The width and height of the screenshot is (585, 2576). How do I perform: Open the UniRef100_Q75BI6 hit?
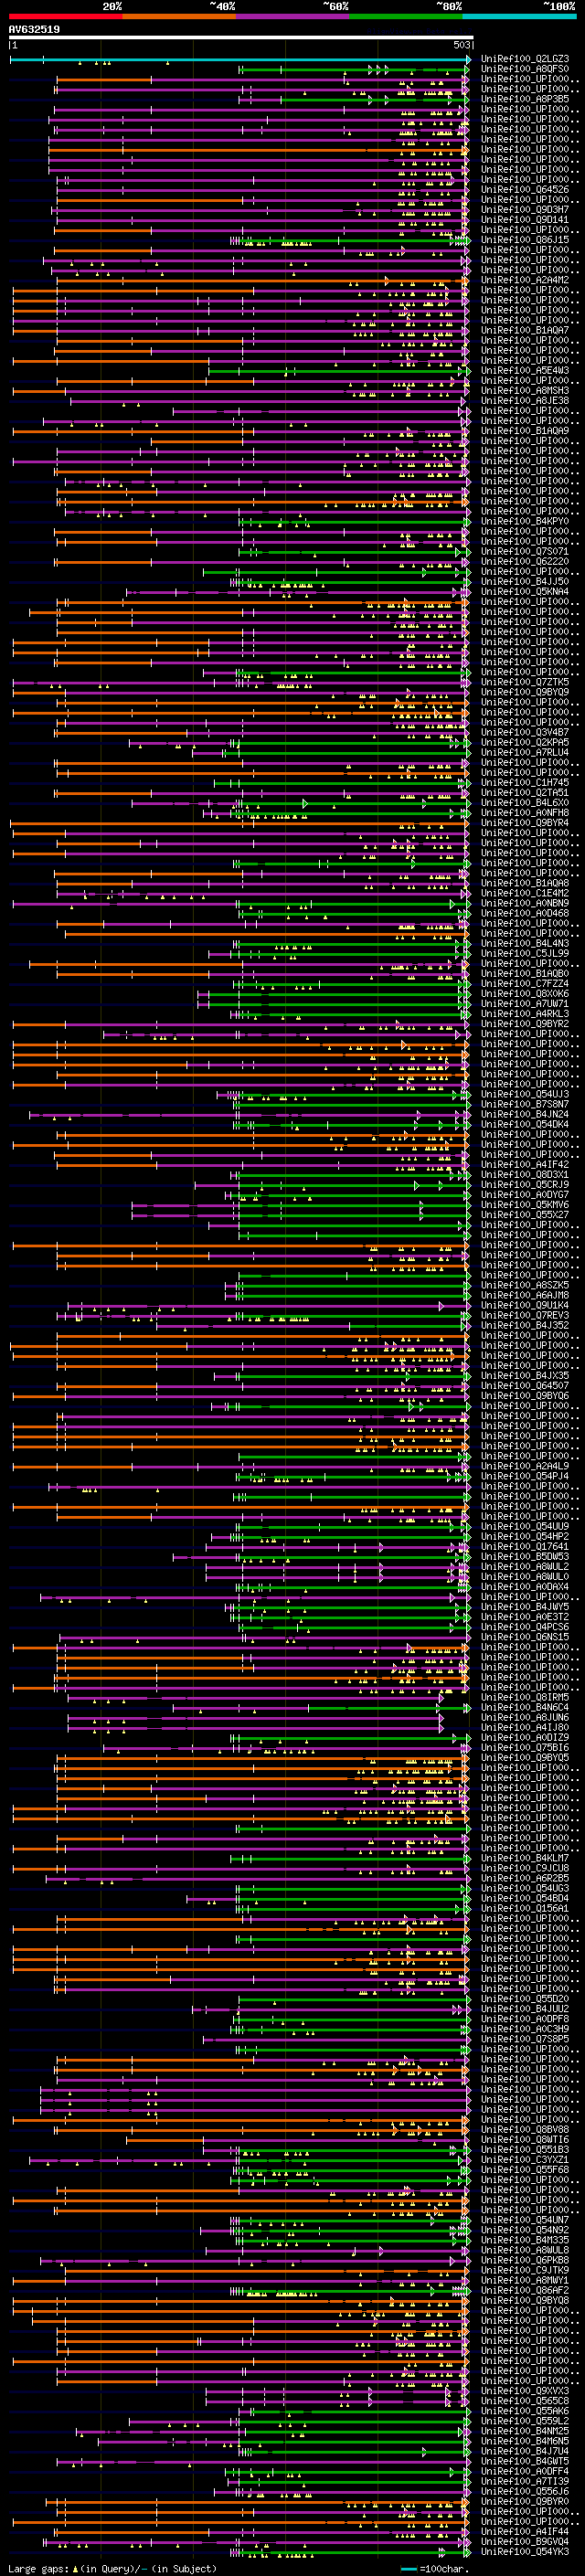point(524,1747)
